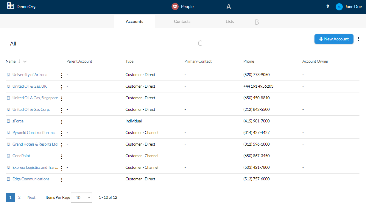Image resolution: width=366 pixels, height=208 pixels.
Task: Click account icon beside Pyramid Construction Inc.
Action: (x=8, y=133)
